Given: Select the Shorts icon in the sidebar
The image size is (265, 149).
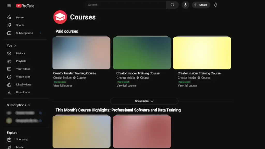Looking at the screenshot, I should 10,25.
